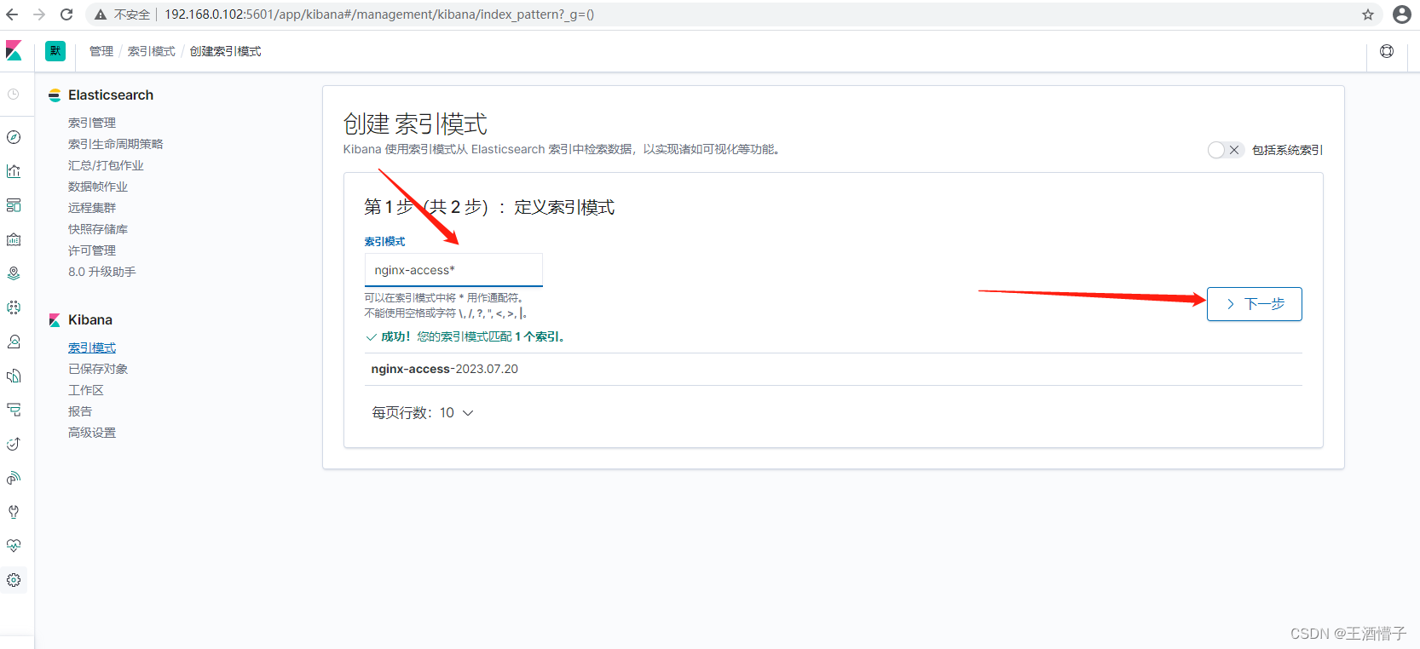Bookmark page with the star icon
Image resolution: width=1420 pixels, height=649 pixels.
point(1368,14)
